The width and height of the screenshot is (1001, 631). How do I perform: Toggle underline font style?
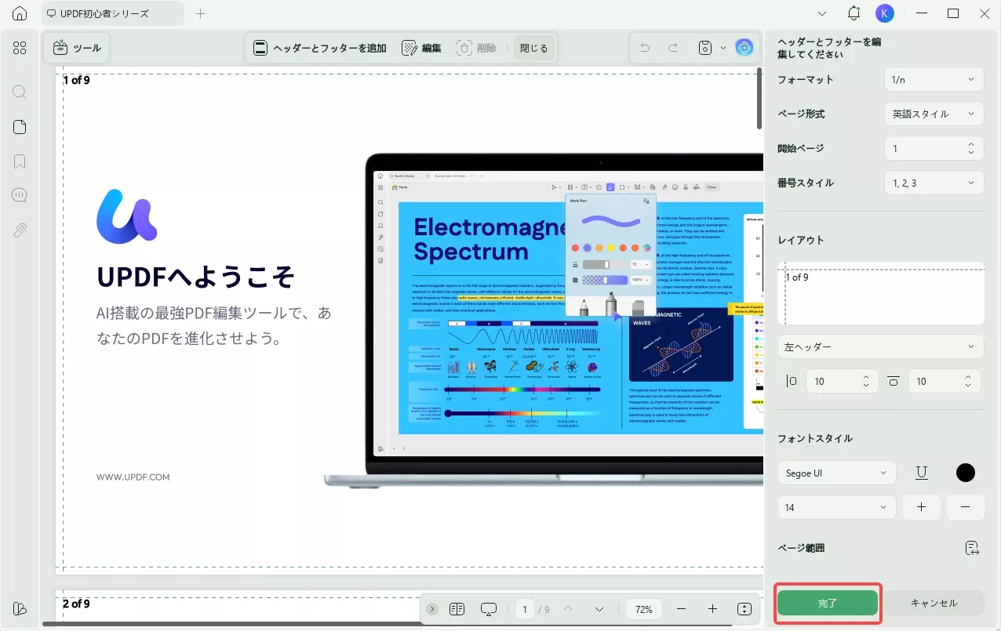[922, 473]
